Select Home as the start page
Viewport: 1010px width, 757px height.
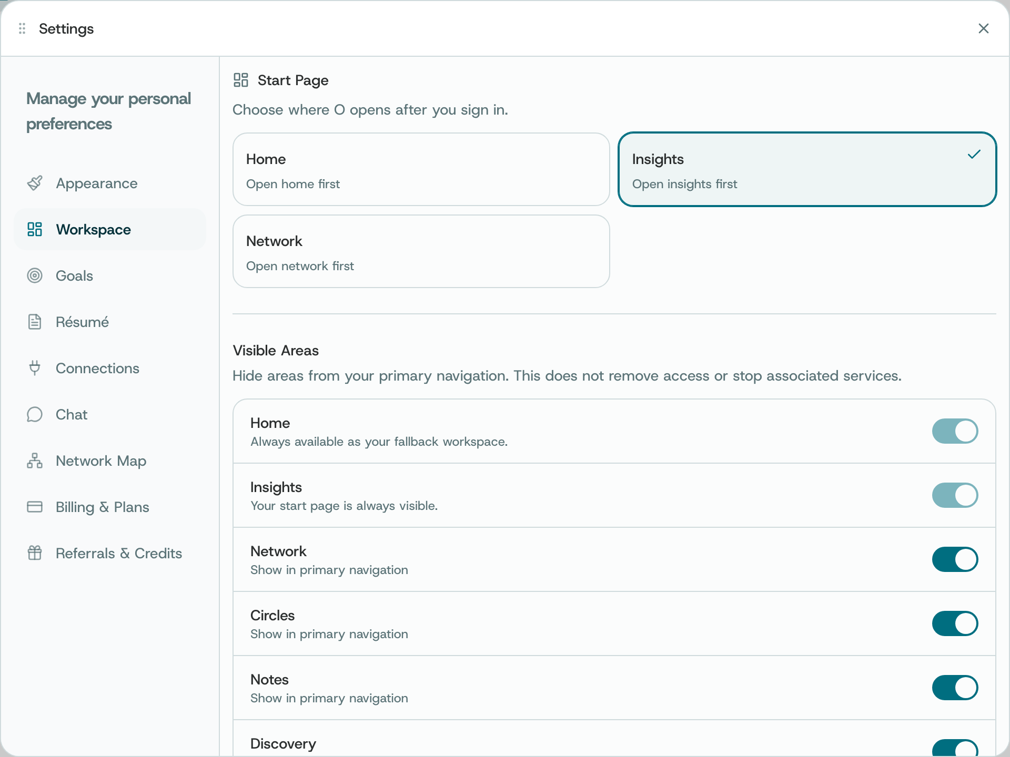point(421,169)
